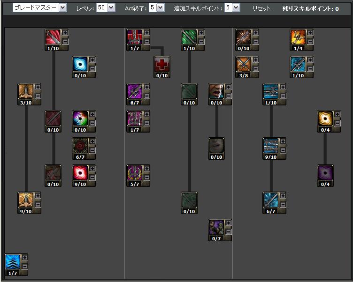This screenshot has height=282, width=353.
Task: Open the Act終了 dropdown
Action: [157, 7]
